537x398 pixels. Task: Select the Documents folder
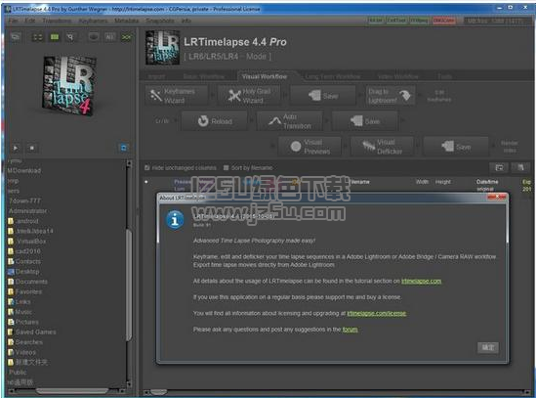[27, 282]
